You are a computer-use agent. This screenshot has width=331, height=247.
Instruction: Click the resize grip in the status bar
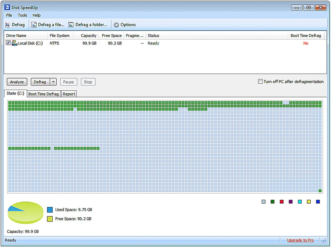(x=324, y=240)
